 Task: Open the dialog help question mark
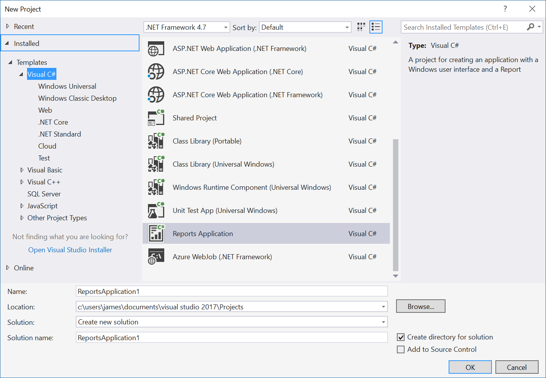click(505, 9)
